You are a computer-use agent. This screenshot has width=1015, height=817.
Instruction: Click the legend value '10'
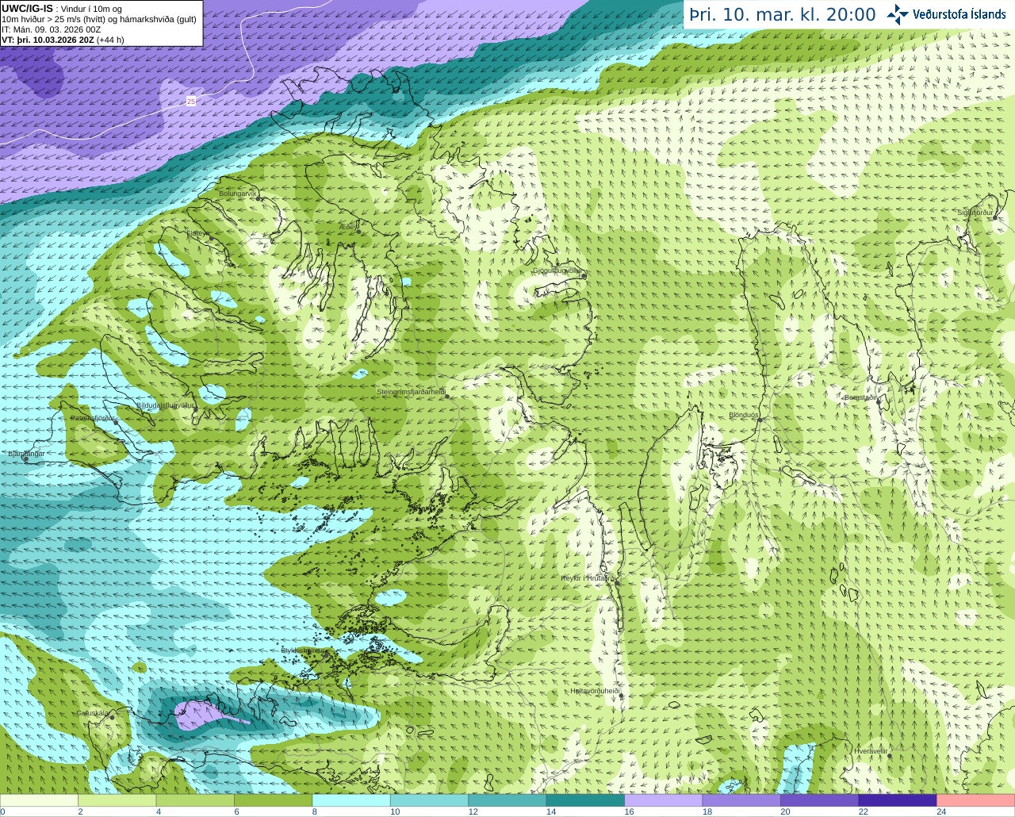click(x=395, y=812)
